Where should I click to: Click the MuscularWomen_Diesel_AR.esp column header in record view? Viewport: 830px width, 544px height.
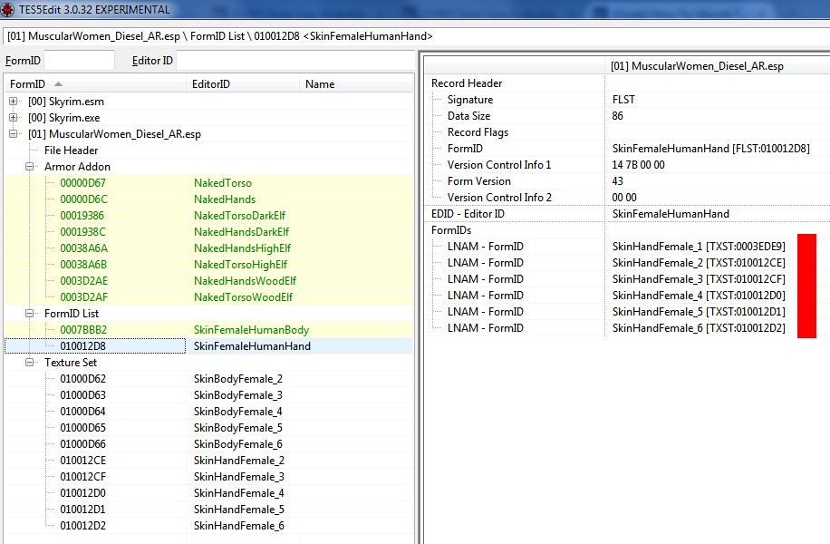click(x=697, y=66)
